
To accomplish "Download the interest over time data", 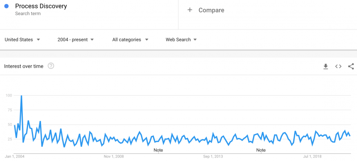I will pyautogui.click(x=326, y=66).
